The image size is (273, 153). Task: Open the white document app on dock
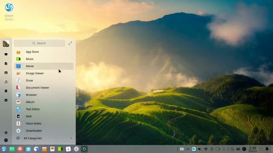click(68, 149)
